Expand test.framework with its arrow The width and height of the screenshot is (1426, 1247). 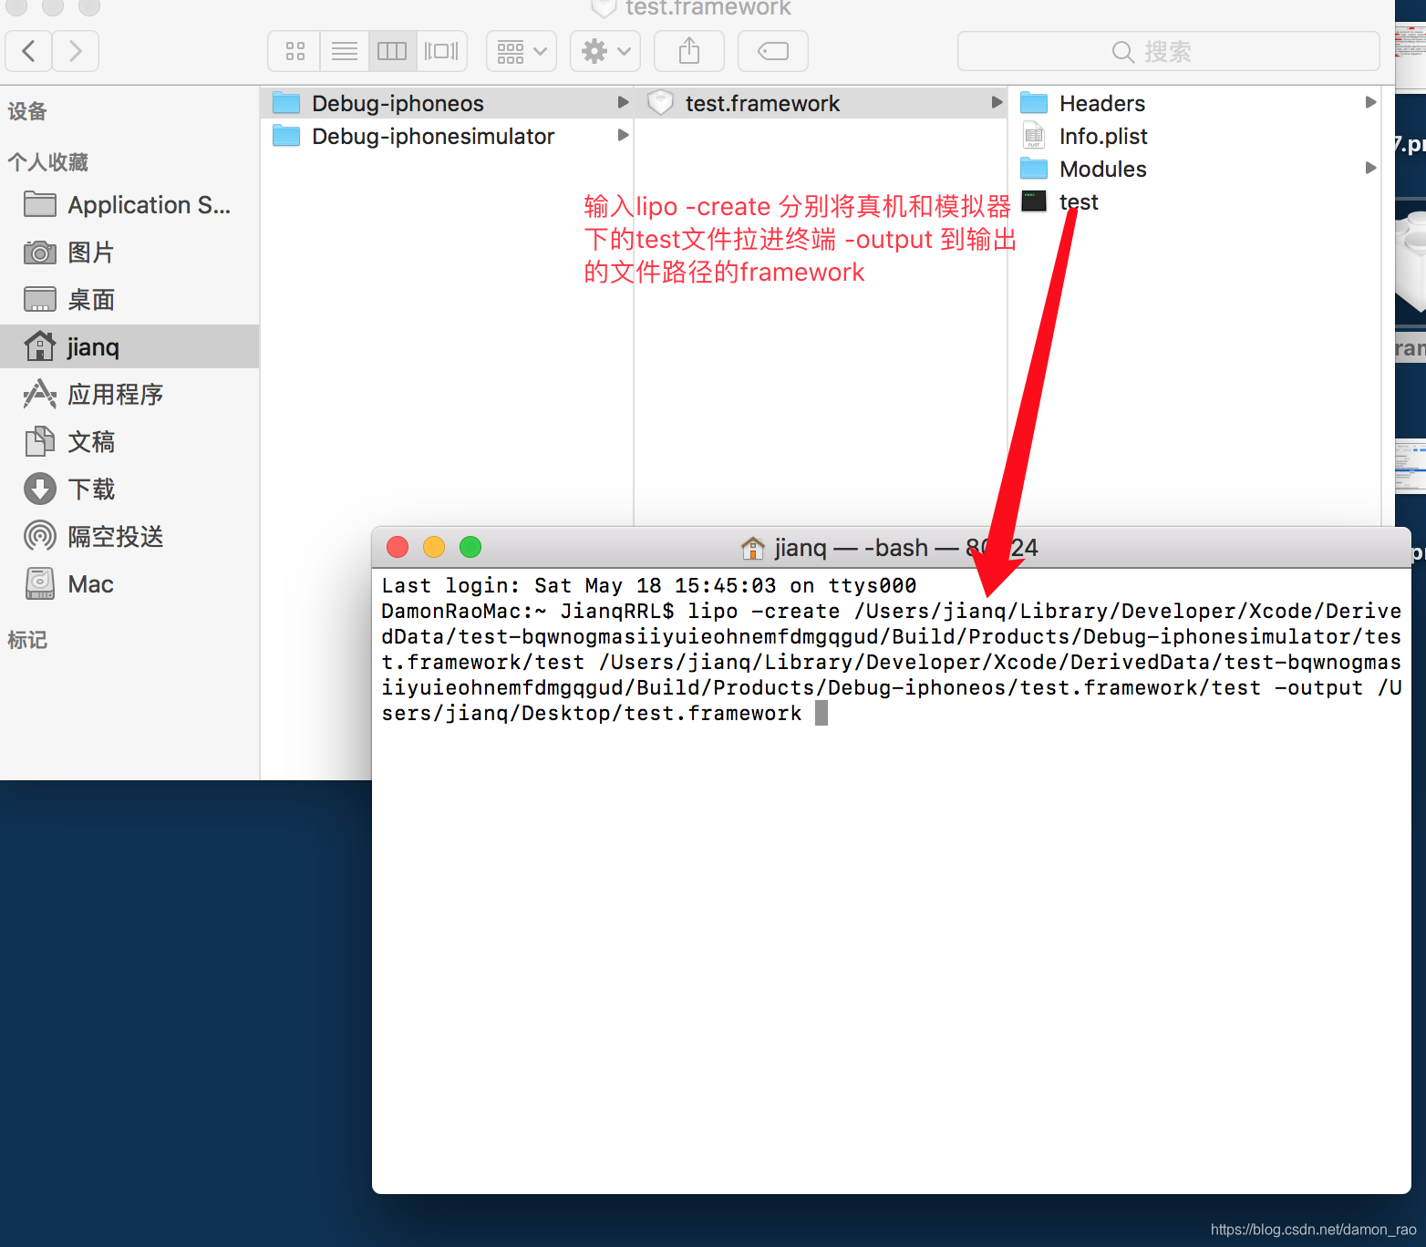997,103
